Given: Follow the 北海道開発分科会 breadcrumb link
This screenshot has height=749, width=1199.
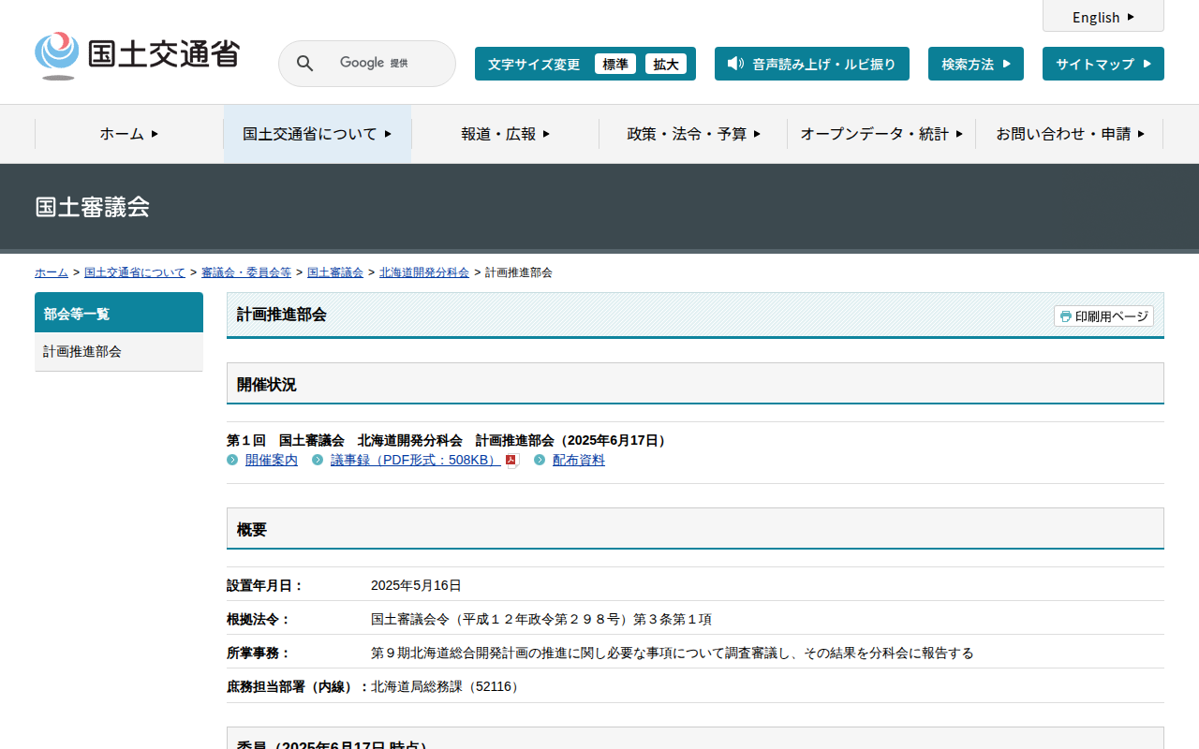Looking at the screenshot, I should (423, 272).
